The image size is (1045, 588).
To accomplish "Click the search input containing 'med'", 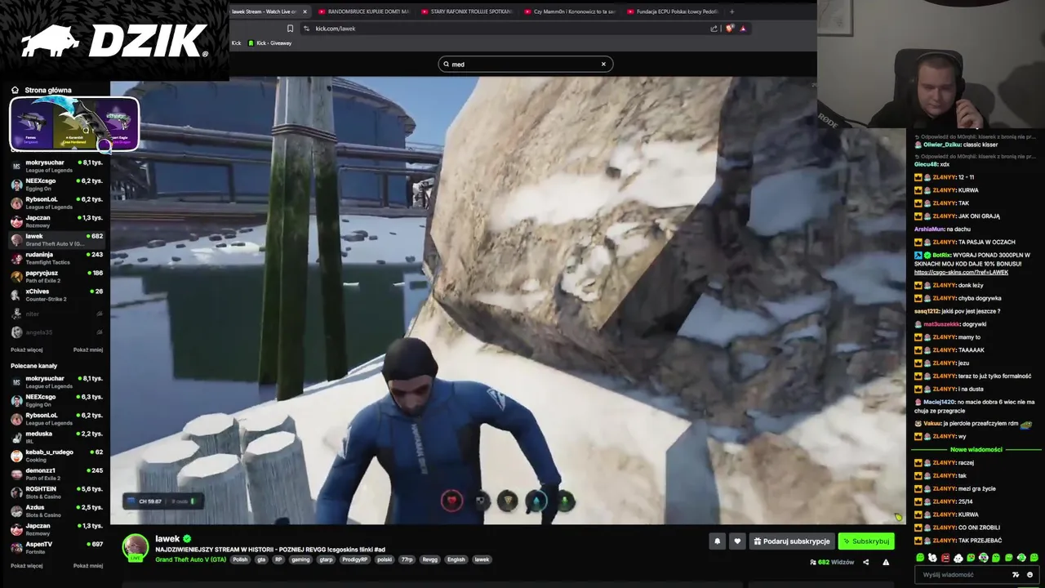I will pos(525,64).
